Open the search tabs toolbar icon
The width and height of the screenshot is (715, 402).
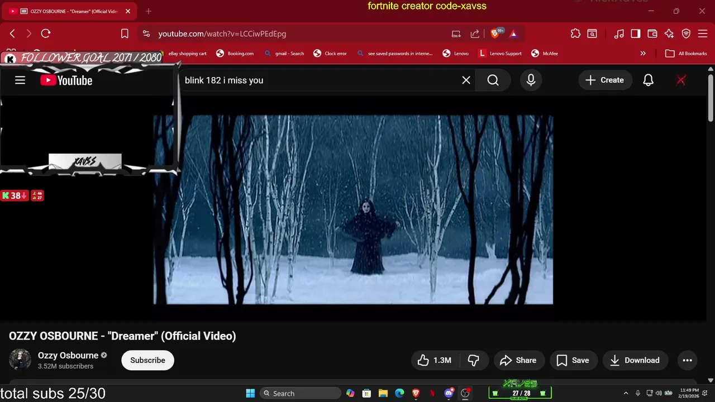(592, 33)
